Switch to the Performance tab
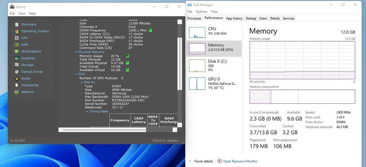366x167 pixels. click(214, 18)
